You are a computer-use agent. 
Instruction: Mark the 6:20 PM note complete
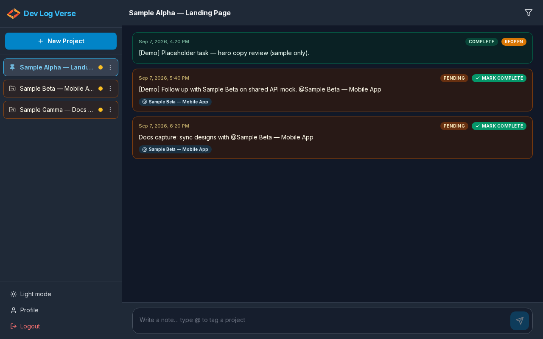tap(499, 126)
